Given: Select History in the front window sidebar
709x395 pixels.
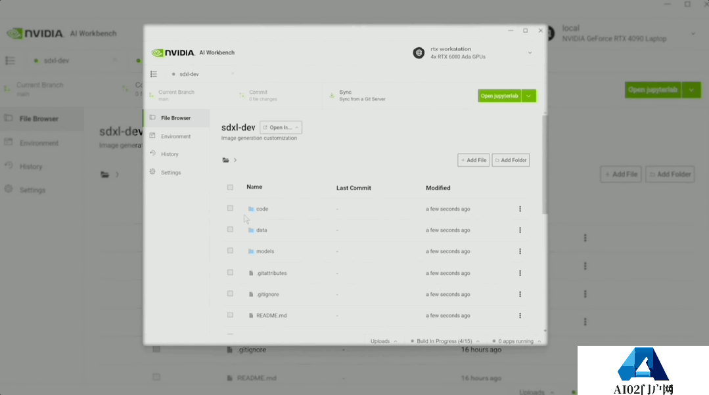Looking at the screenshot, I should (176, 154).
